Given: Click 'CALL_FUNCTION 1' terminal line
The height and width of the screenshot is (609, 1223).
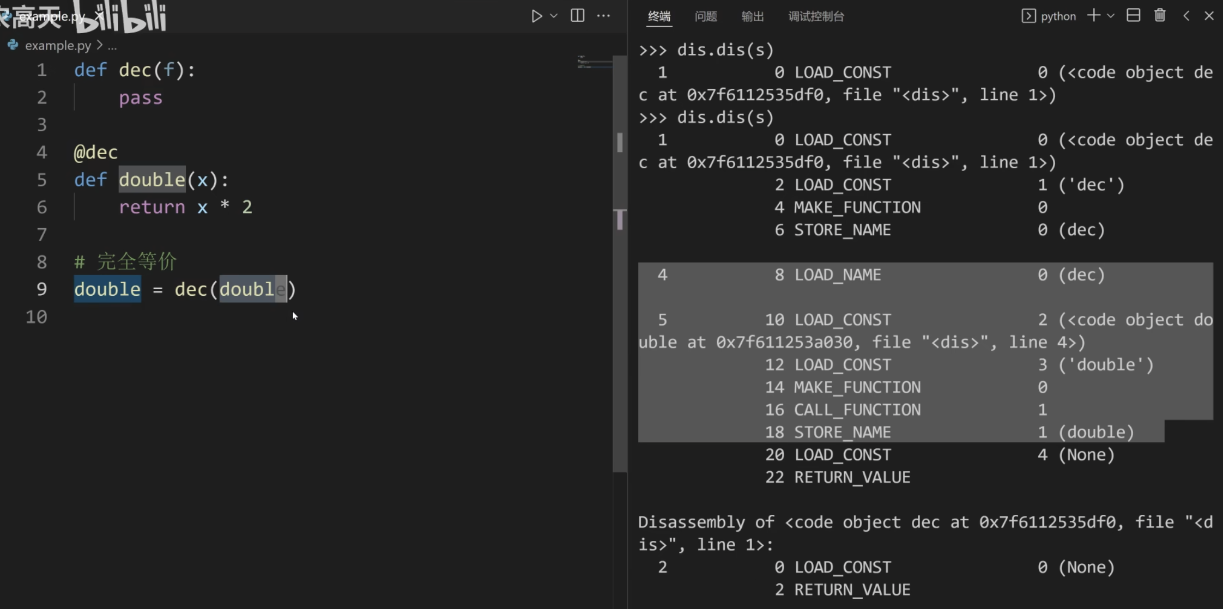Looking at the screenshot, I should [x=906, y=410].
